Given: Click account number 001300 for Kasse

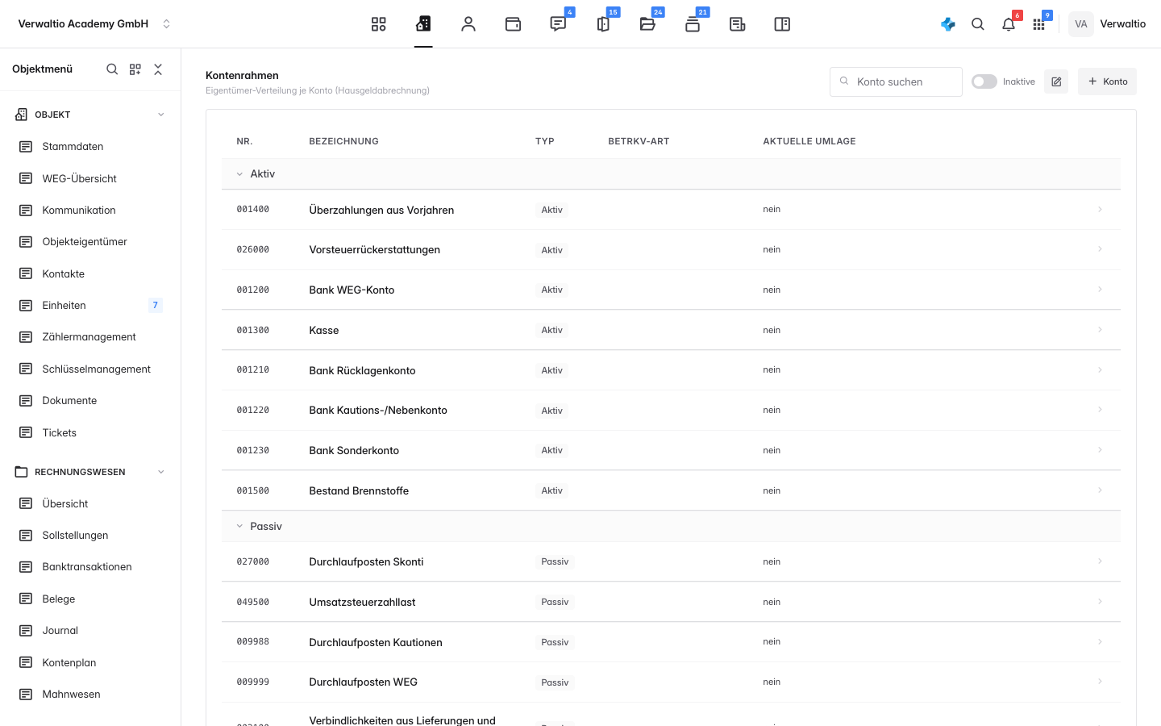Looking at the screenshot, I should coord(252,330).
